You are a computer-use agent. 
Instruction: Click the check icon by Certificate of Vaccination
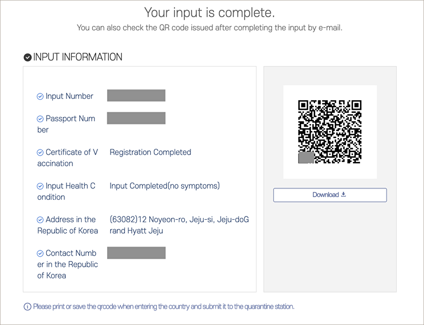pyautogui.click(x=40, y=153)
